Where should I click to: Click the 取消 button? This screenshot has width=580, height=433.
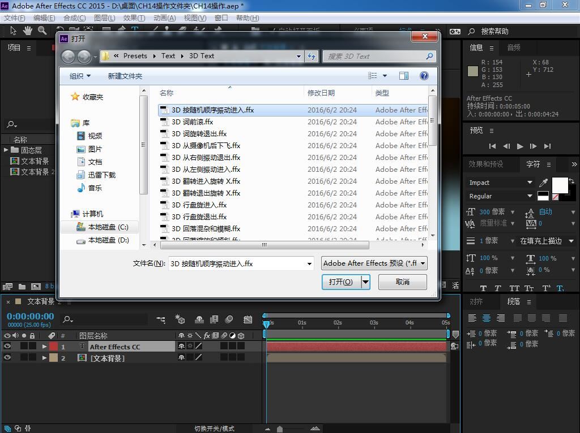click(x=403, y=282)
